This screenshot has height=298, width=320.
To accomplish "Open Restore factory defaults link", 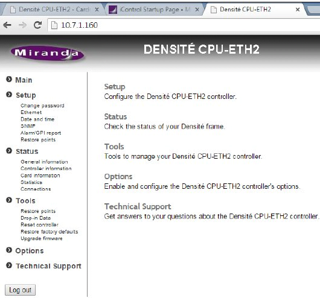I will pos(50,232).
